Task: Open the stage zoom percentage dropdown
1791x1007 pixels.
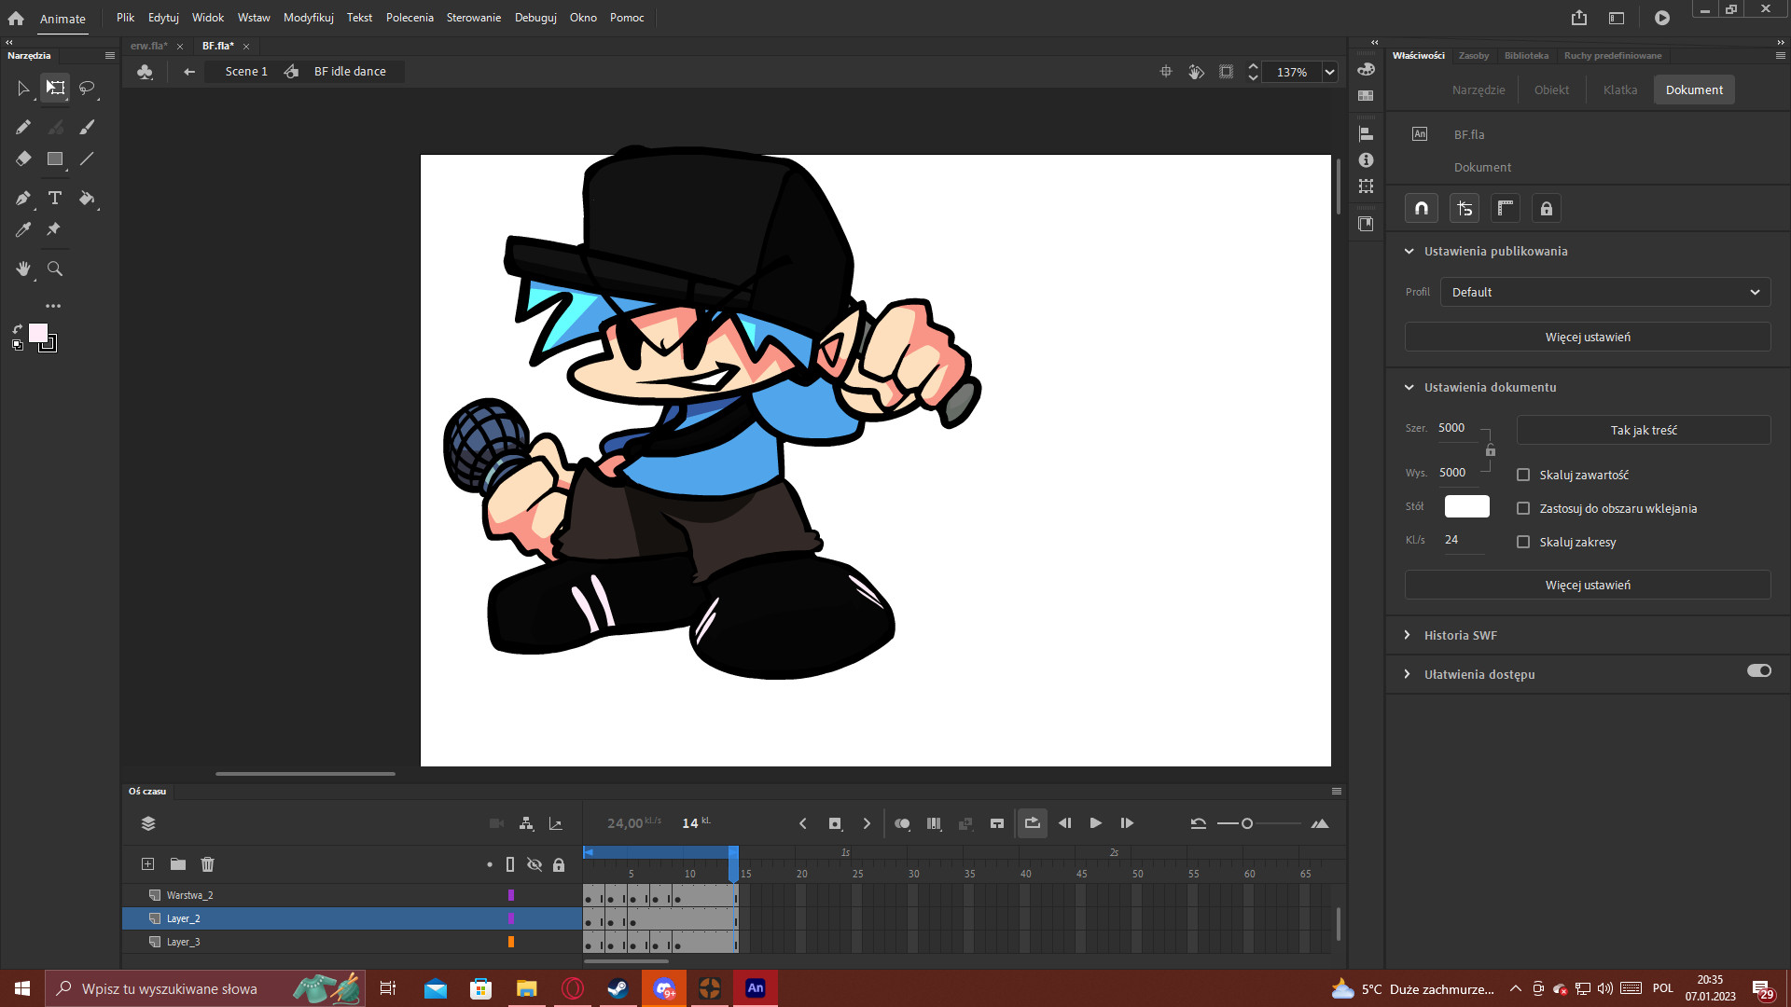Action: 1329,72
